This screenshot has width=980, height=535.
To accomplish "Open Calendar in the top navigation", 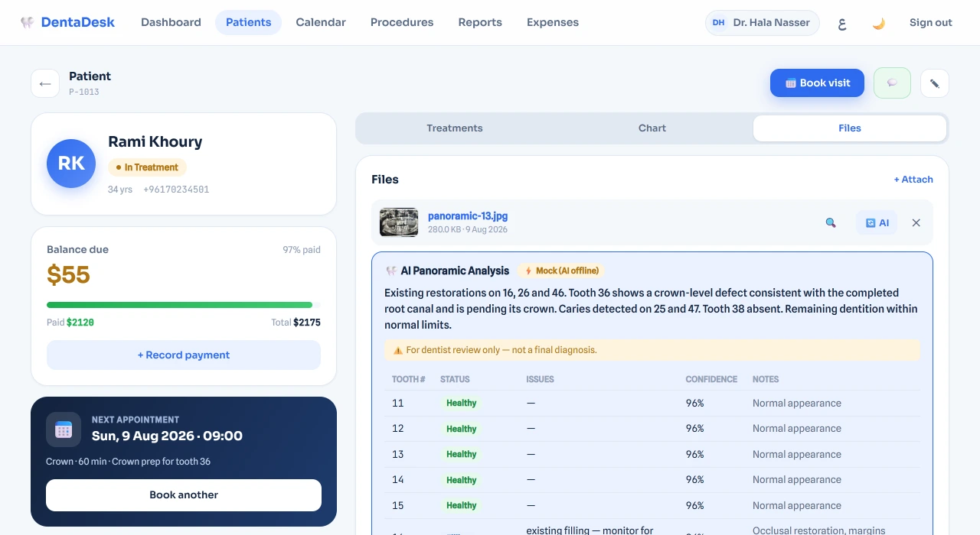I will (321, 22).
